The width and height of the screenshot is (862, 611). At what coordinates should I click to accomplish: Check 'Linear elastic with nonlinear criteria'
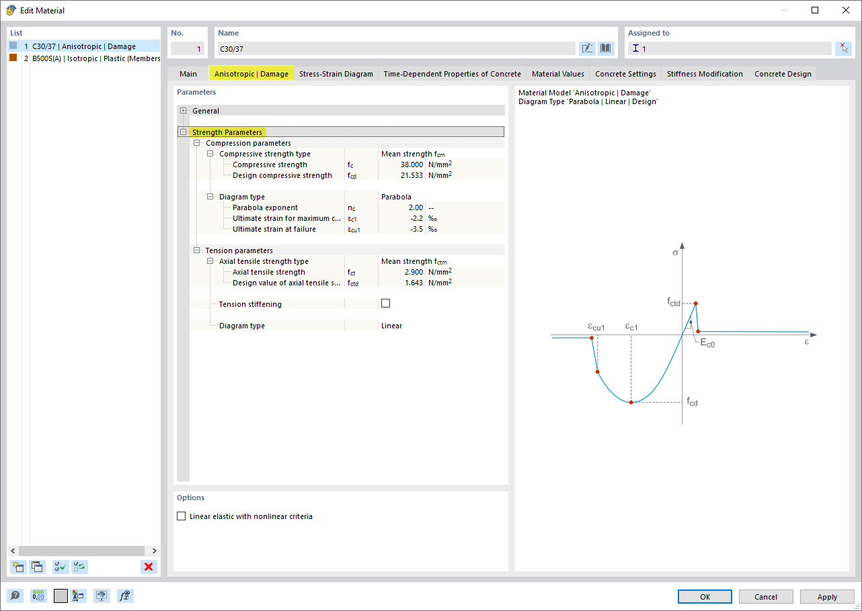182,516
